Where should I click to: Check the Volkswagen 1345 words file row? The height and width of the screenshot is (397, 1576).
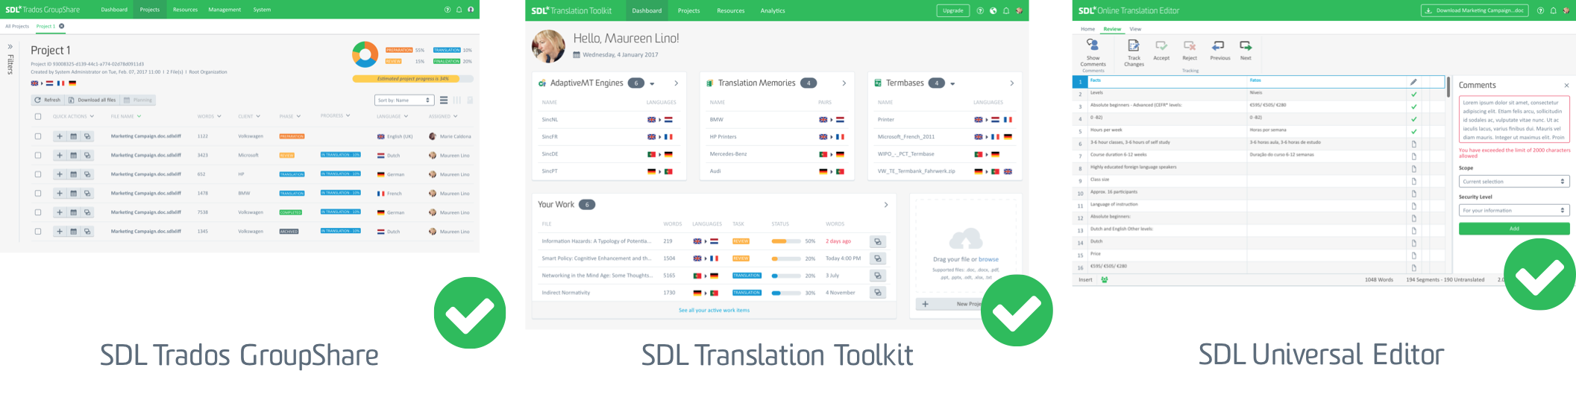tap(38, 232)
